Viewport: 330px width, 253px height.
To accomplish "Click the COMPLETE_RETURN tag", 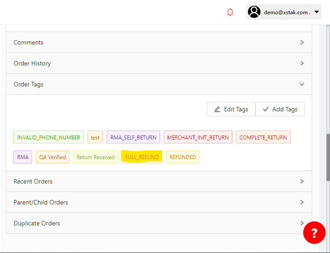I will tap(263, 137).
